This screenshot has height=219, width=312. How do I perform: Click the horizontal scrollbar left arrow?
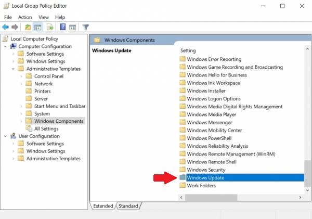tap(181, 197)
